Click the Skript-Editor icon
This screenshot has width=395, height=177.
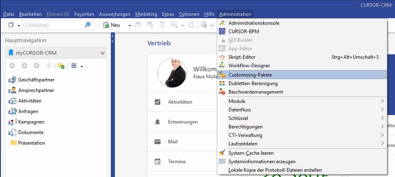pyautogui.click(x=222, y=57)
